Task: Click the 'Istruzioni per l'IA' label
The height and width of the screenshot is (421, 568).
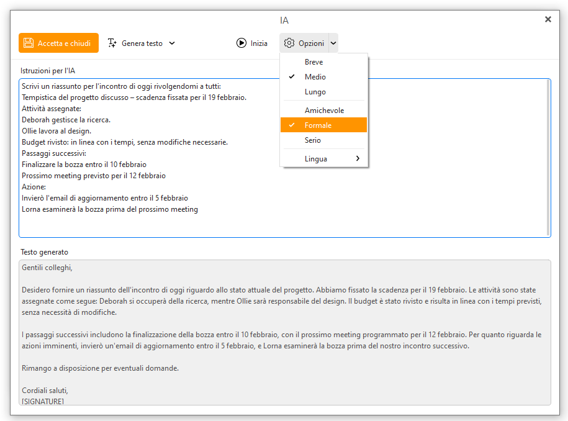Action: point(48,71)
